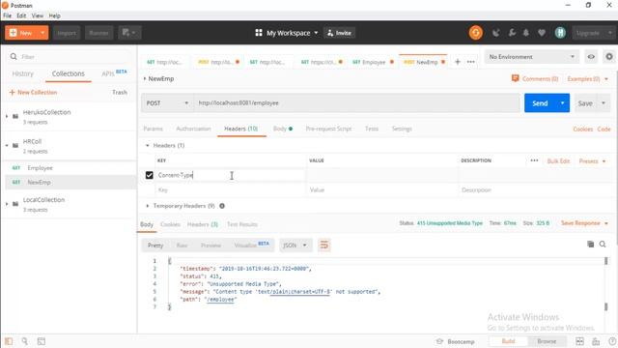Image resolution: width=618 pixels, height=348 pixels.
Task: Click New Collection link
Action: pos(33,93)
